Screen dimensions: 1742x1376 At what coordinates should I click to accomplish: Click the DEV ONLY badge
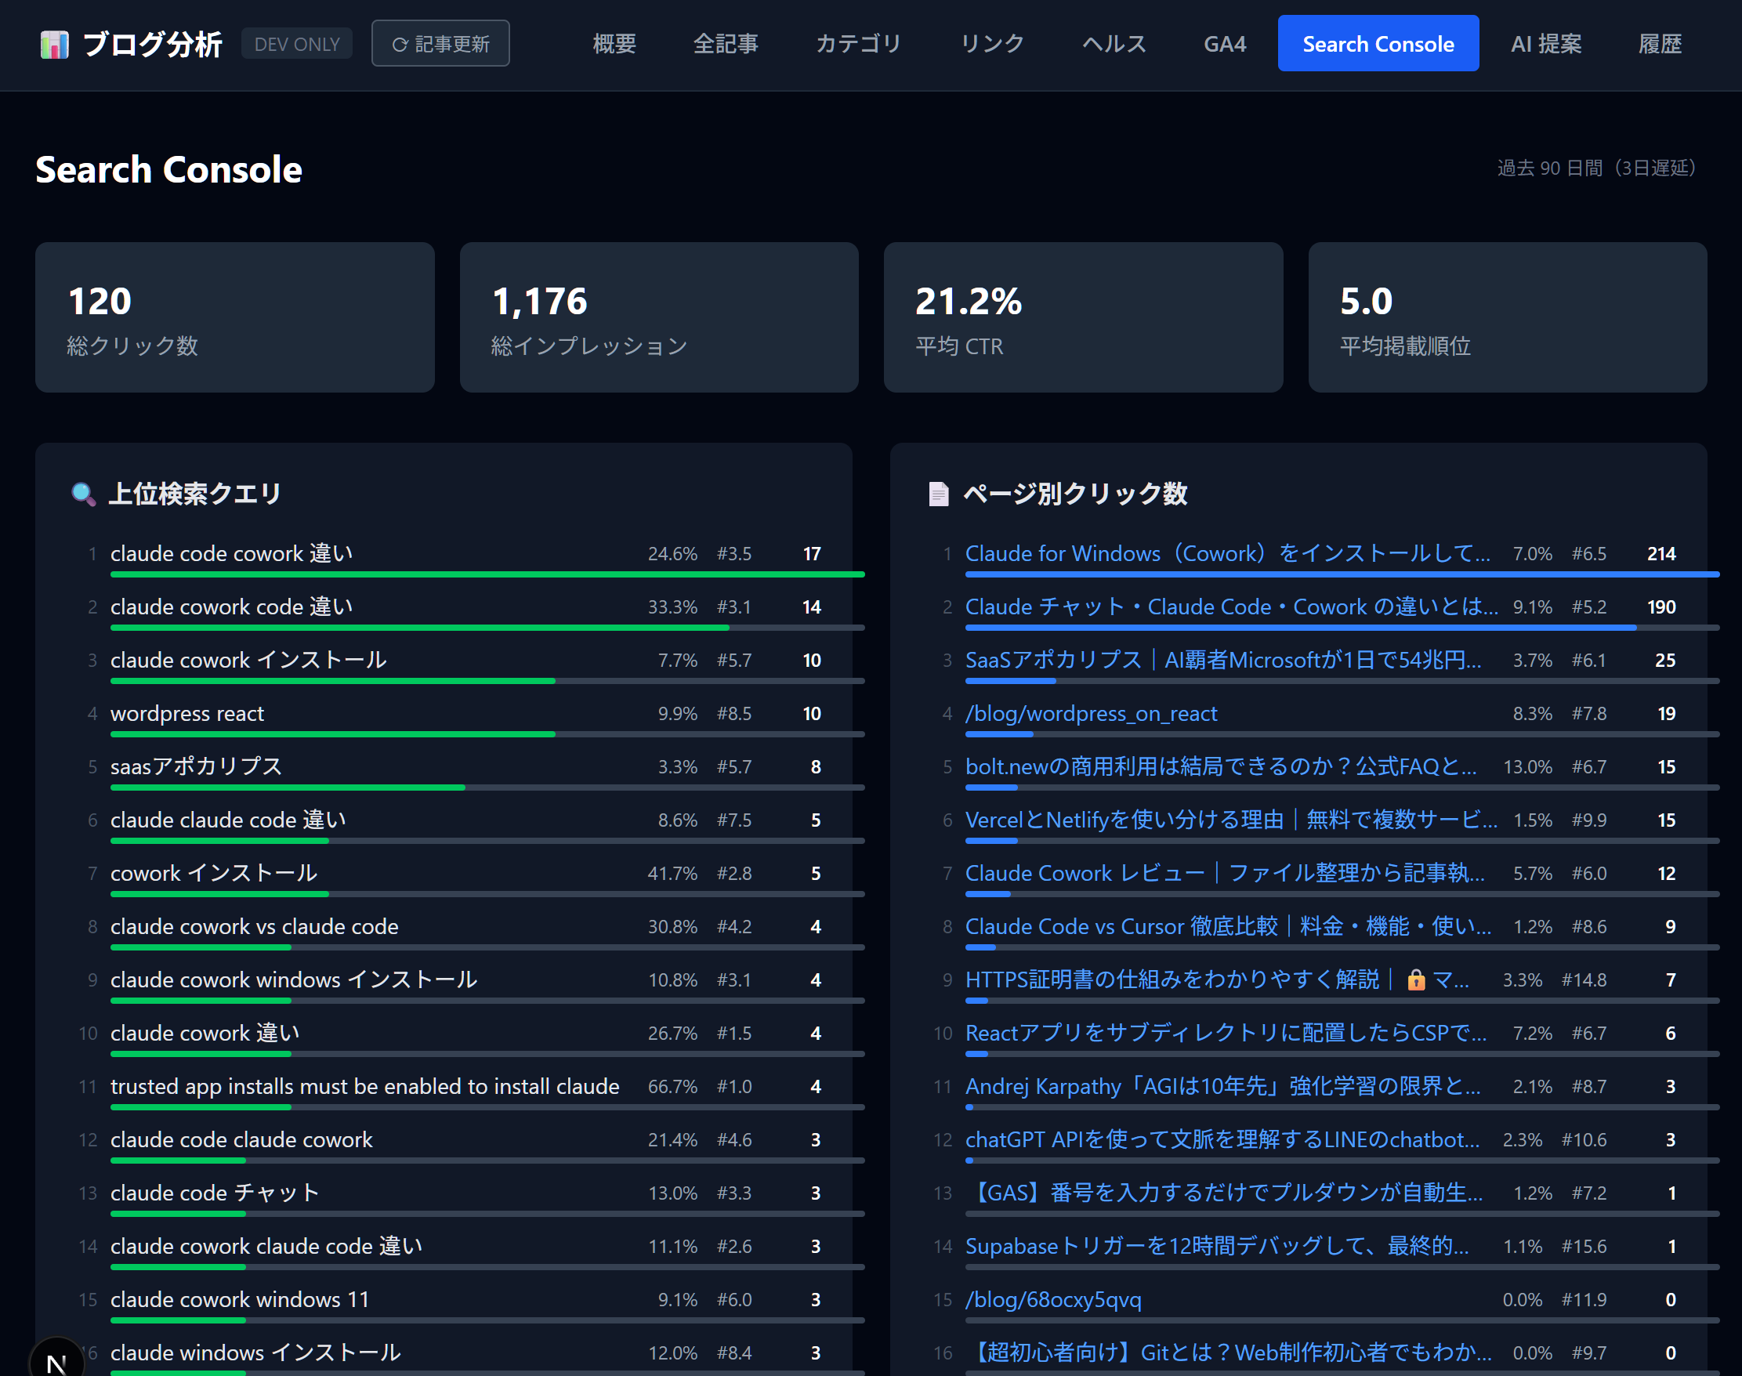(x=296, y=45)
